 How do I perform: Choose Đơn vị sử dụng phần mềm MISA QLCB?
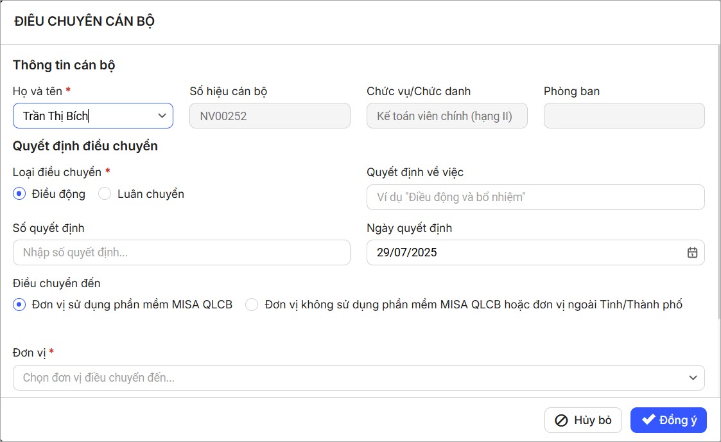19,305
